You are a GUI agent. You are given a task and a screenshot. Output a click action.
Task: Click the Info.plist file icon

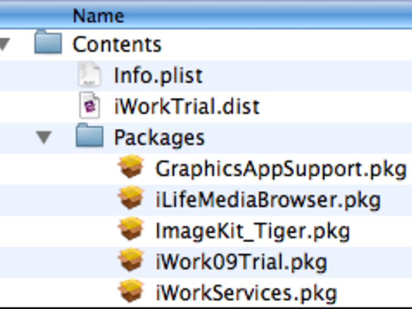pos(89,74)
